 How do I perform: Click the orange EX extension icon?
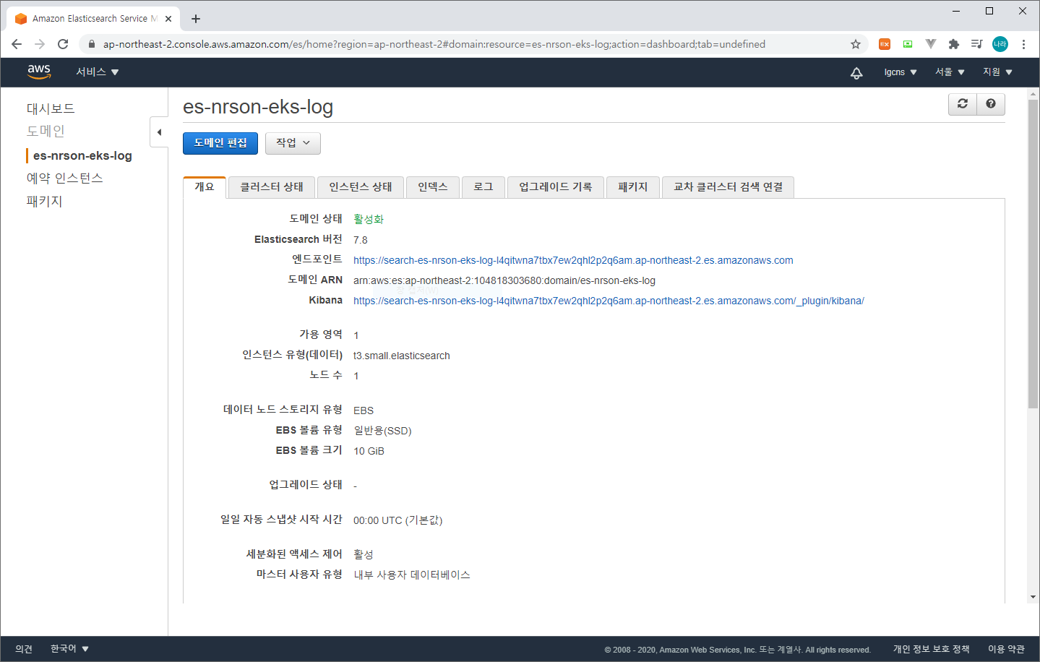(885, 44)
